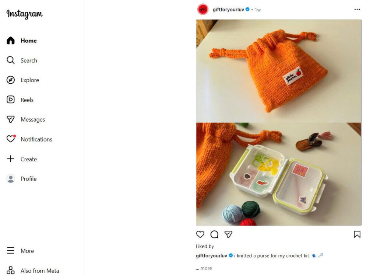Screen dimensions: 377x275
Task: Click the Create plus icon
Action: point(11,159)
